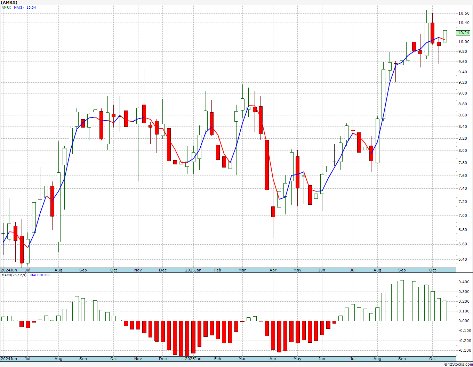473x367 pixels.
Task: Select 2025Jan on the MACD panel time axis
Action: pos(193,359)
